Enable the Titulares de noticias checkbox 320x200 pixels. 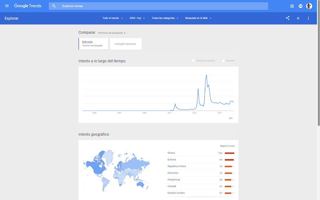193,60
